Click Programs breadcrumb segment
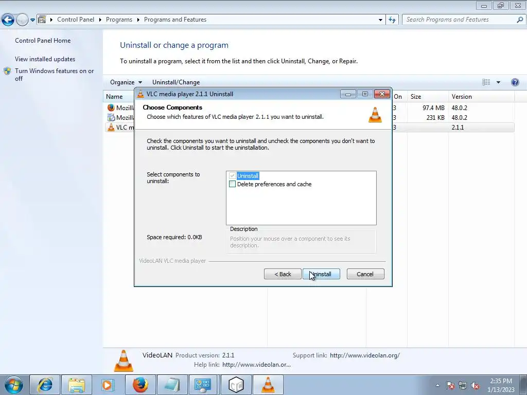527x395 pixels. click(119, 20)
